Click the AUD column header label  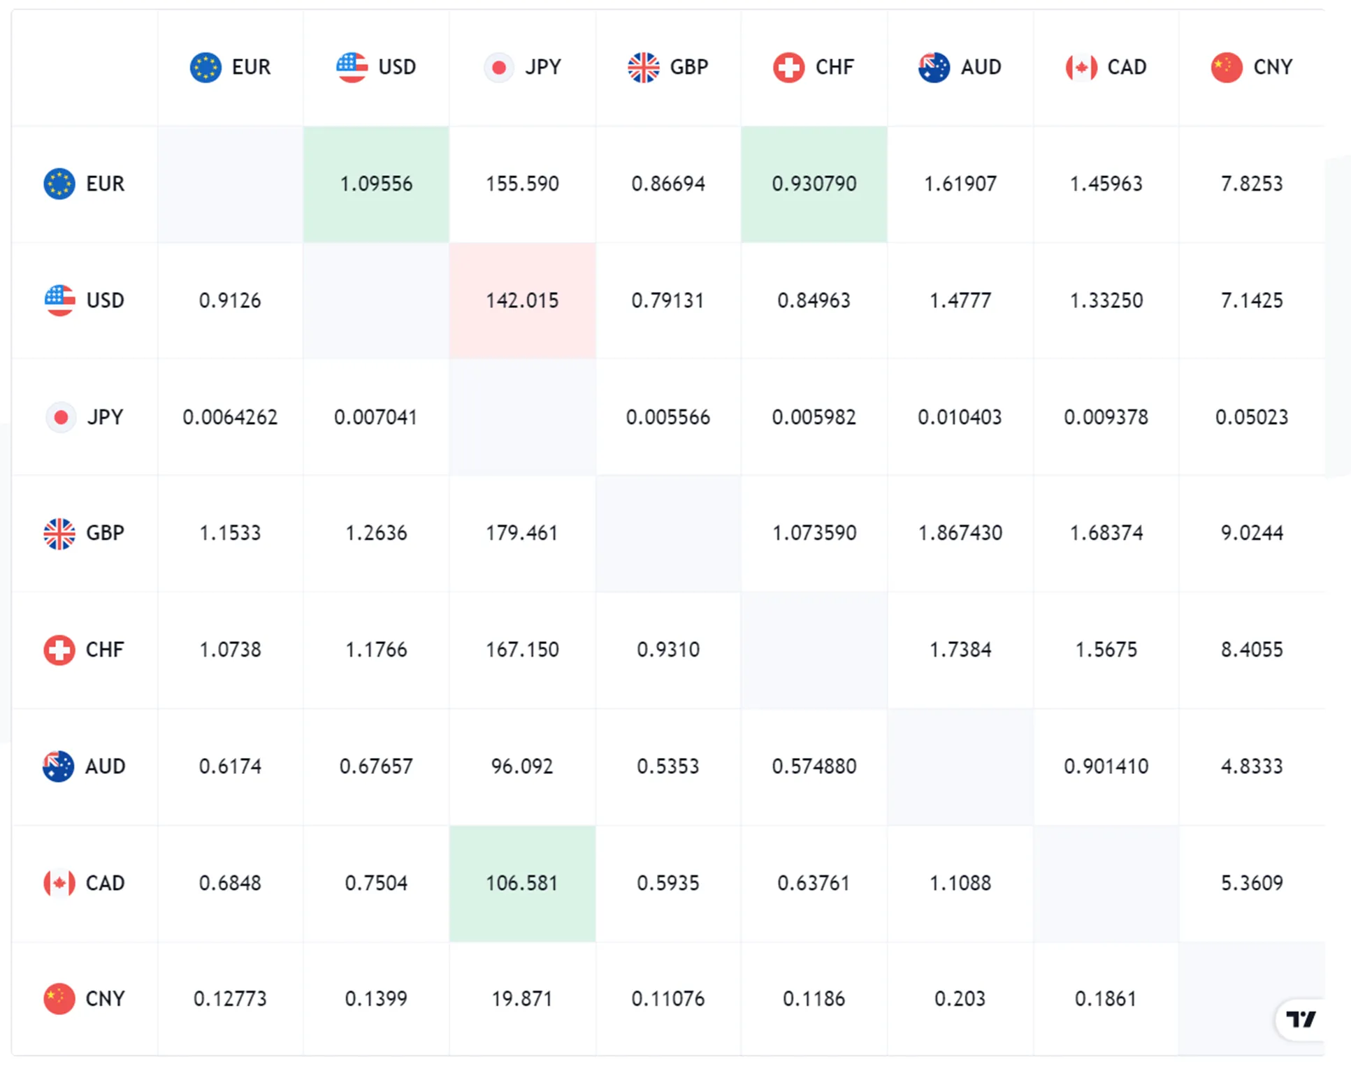click(981, 67)
